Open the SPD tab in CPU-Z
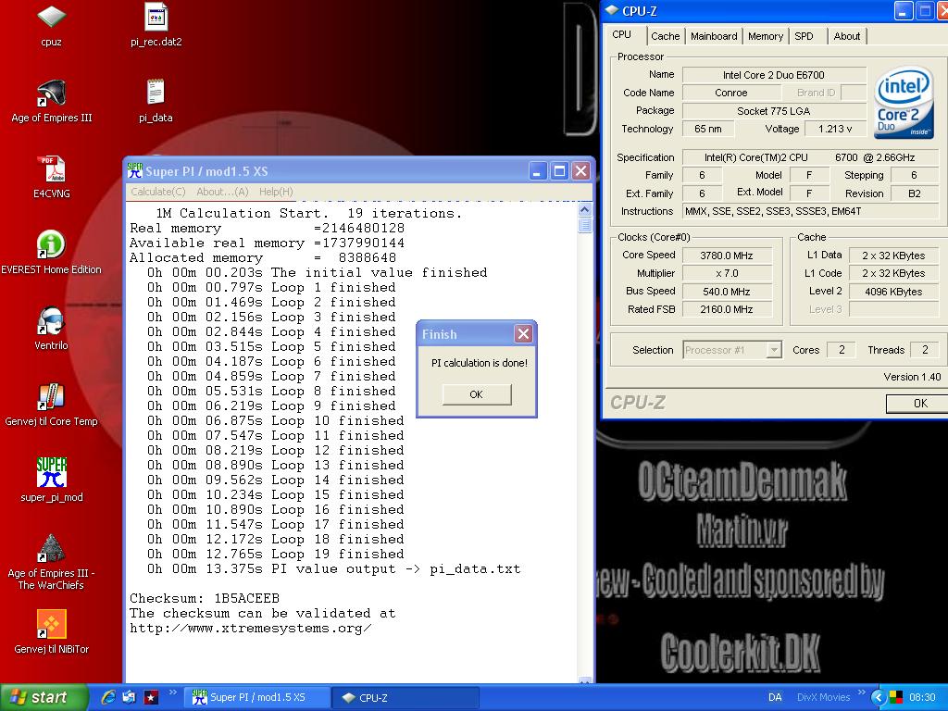 805,36
